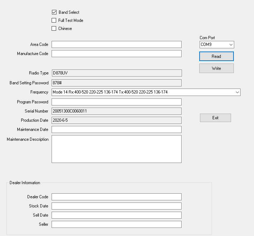Click the Seller text field
This screenshot has height=236, width=254.
coord(117,224)
